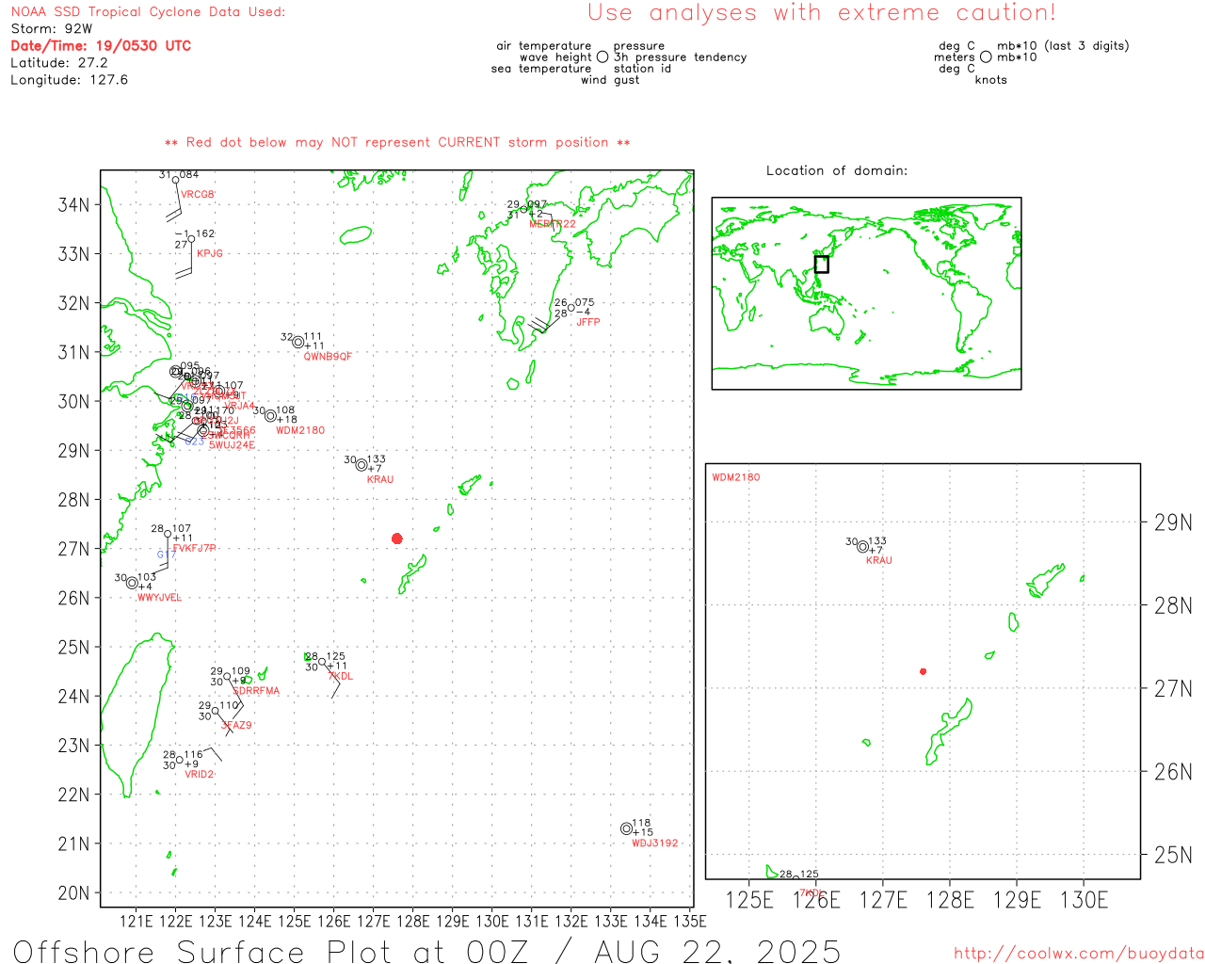The image size is (1205, 964).
Task: Click the 'sea temperature' legend label
Action: pos(541,69)
